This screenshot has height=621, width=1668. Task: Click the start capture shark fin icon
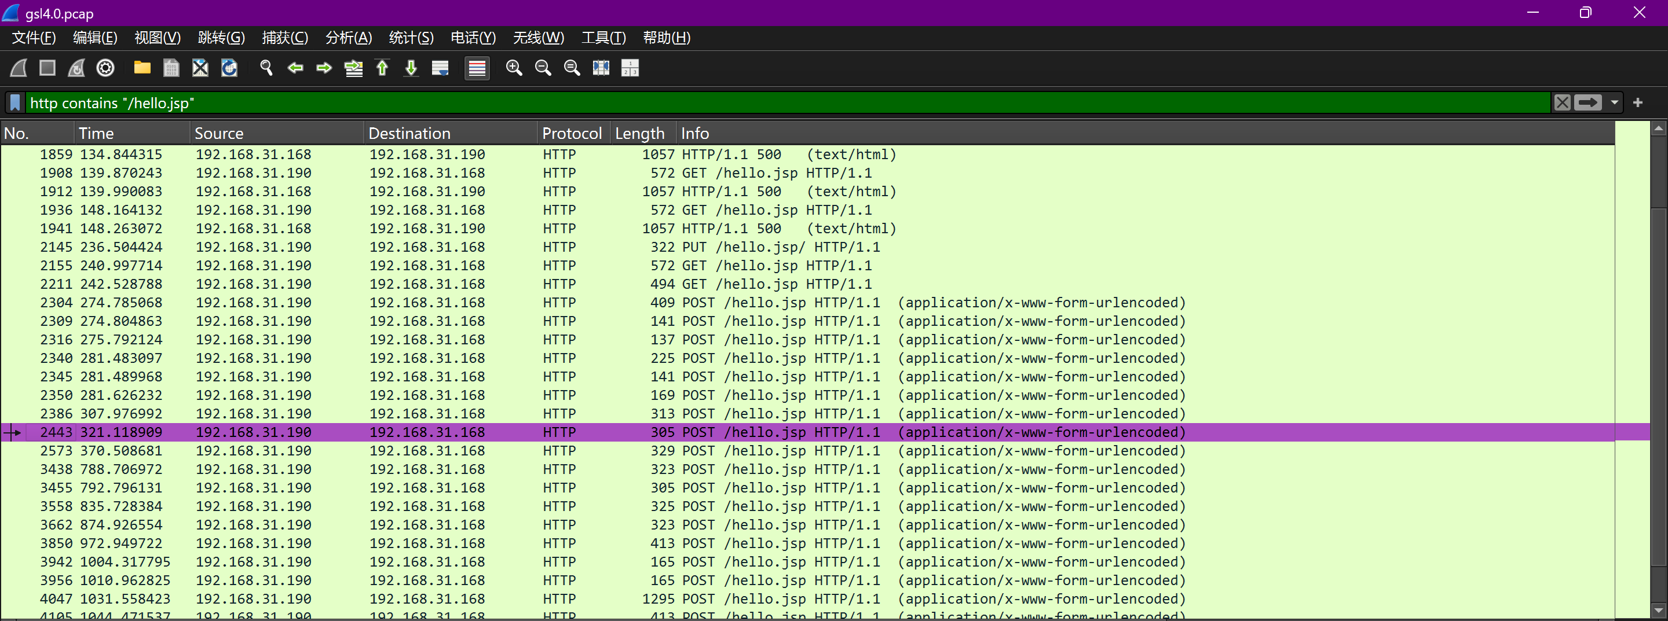[x=19, y=68]
